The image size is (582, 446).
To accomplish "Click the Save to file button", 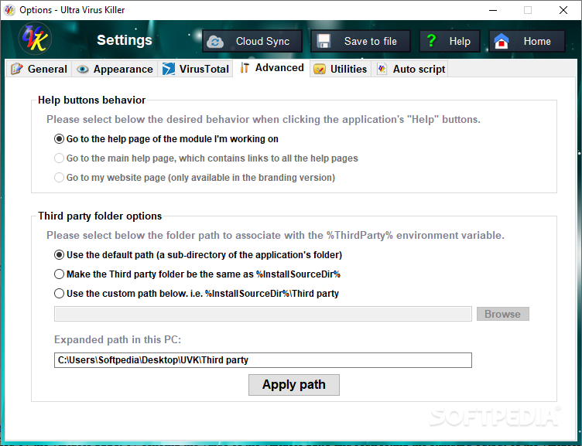I will tap(361, 41).
